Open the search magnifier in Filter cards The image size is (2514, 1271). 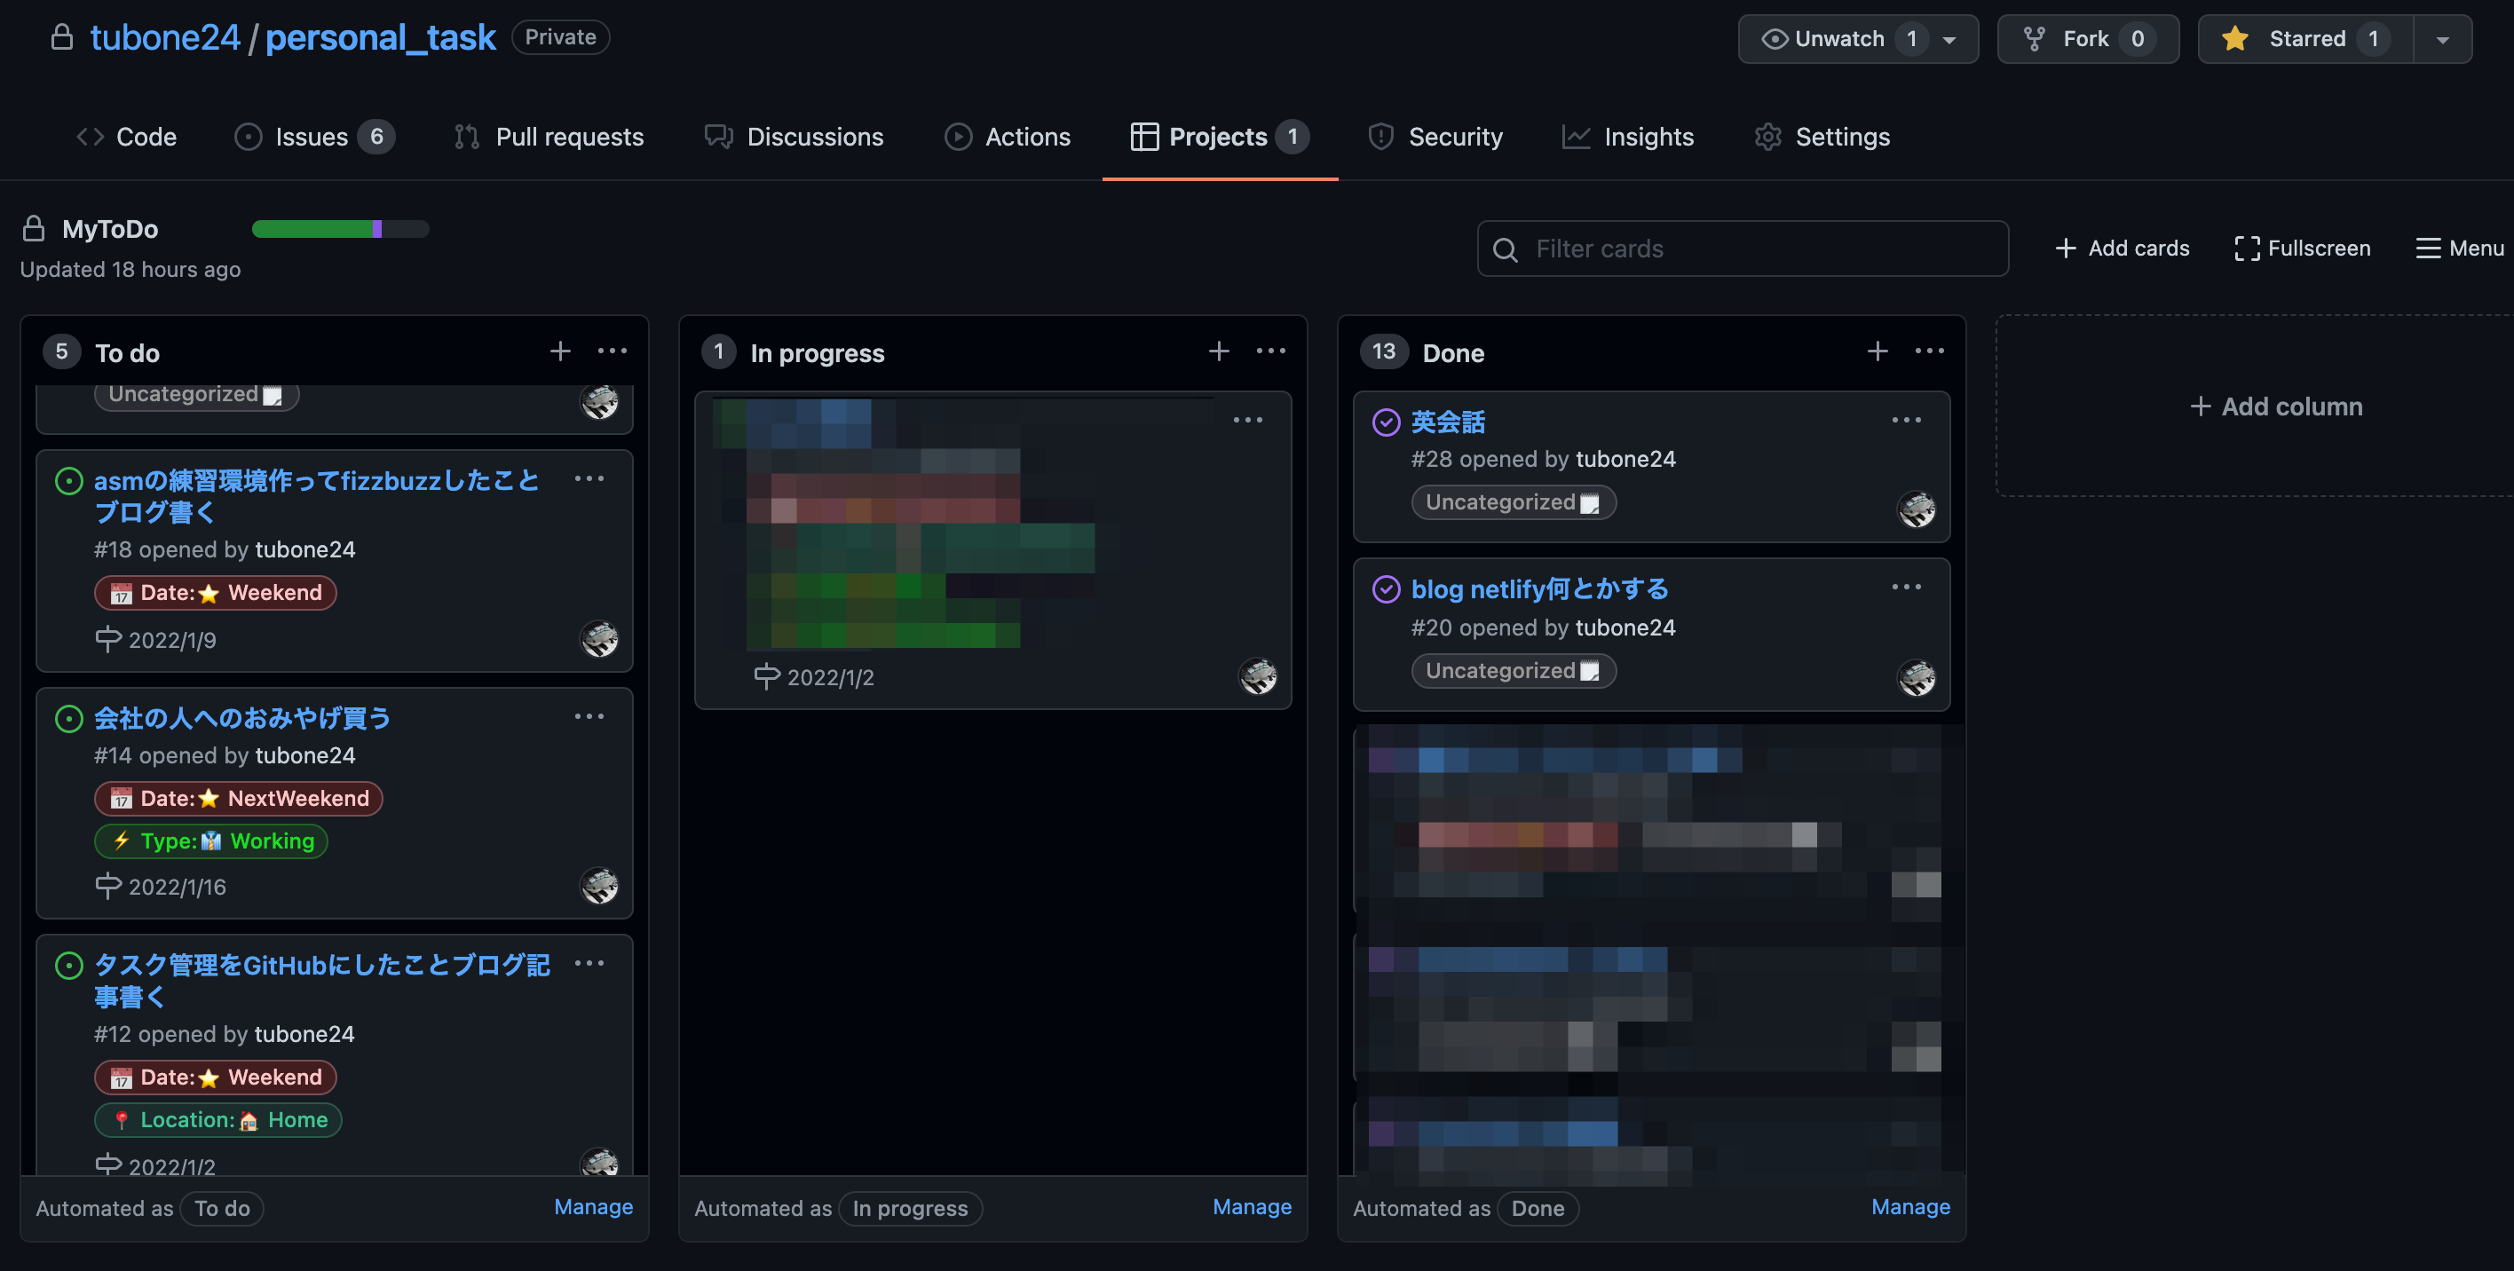point(1506,249)
